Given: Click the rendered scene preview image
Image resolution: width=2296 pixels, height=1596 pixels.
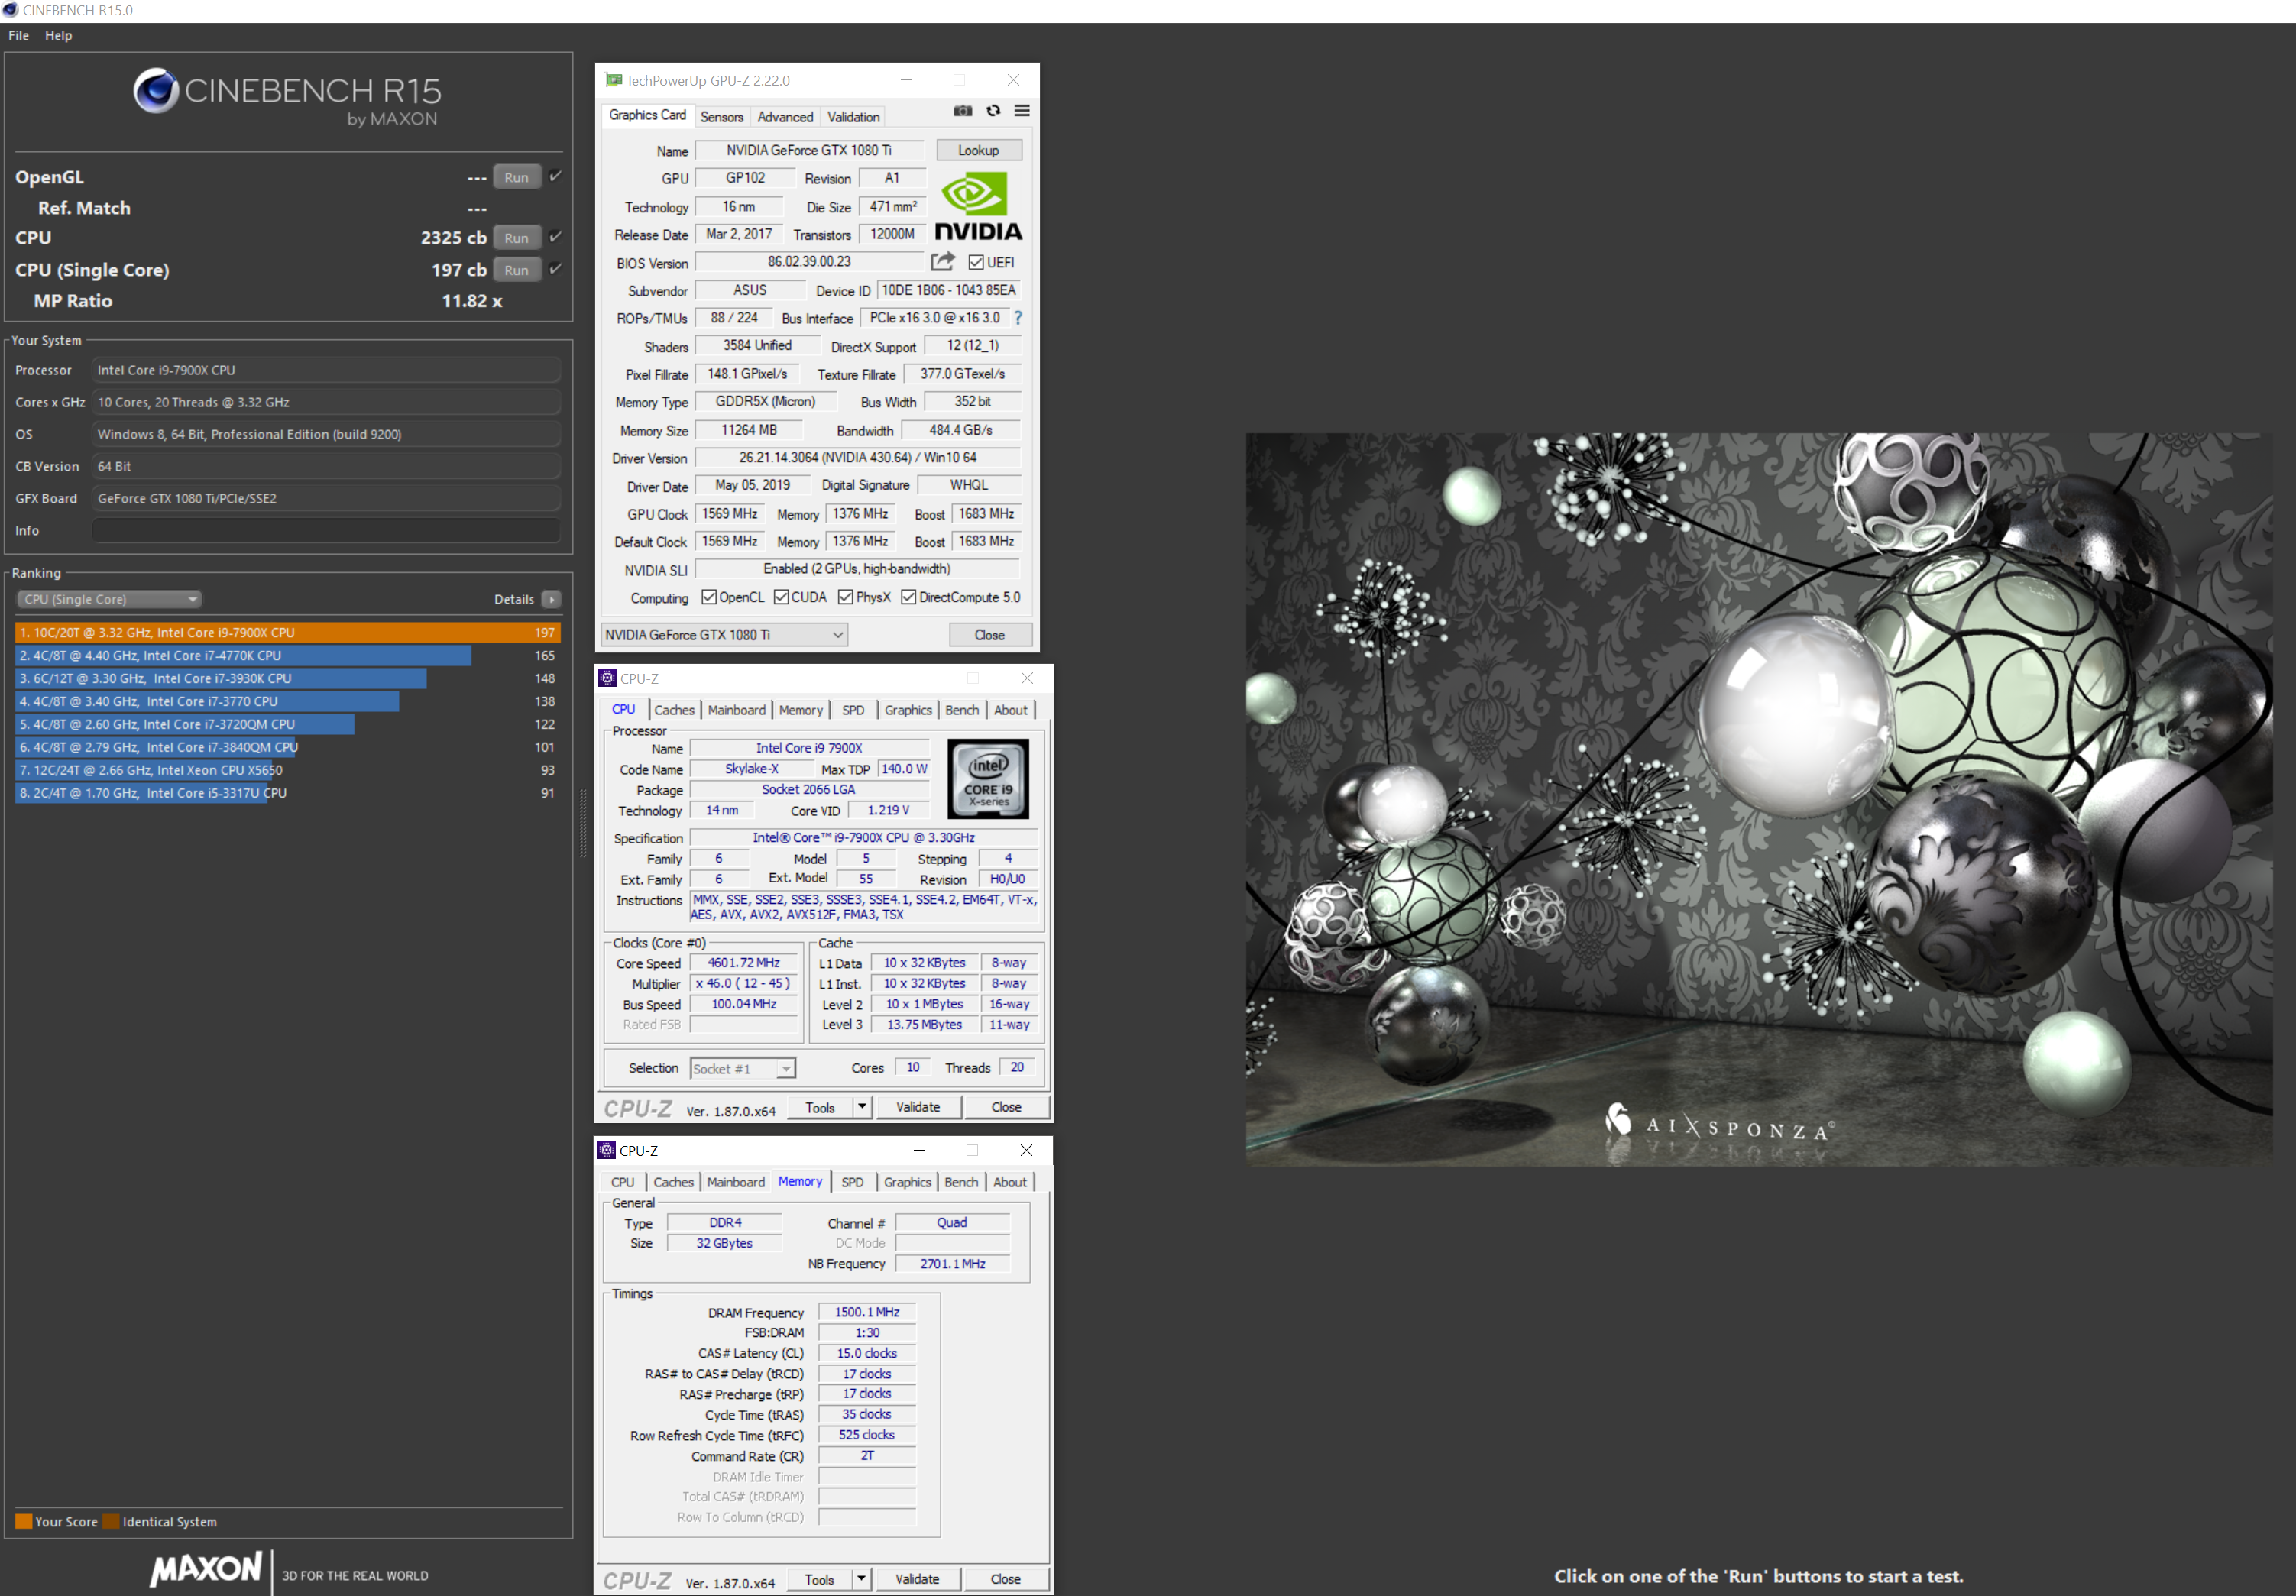Looking at the screenshot, I should (x=1759, y=799).
